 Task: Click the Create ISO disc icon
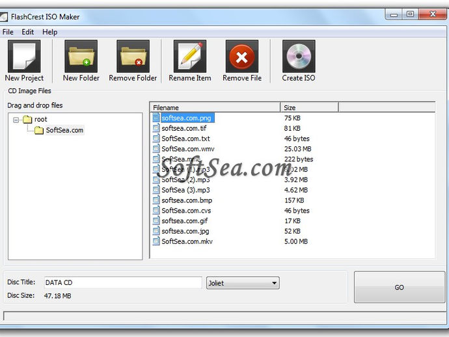pos(299,56)
